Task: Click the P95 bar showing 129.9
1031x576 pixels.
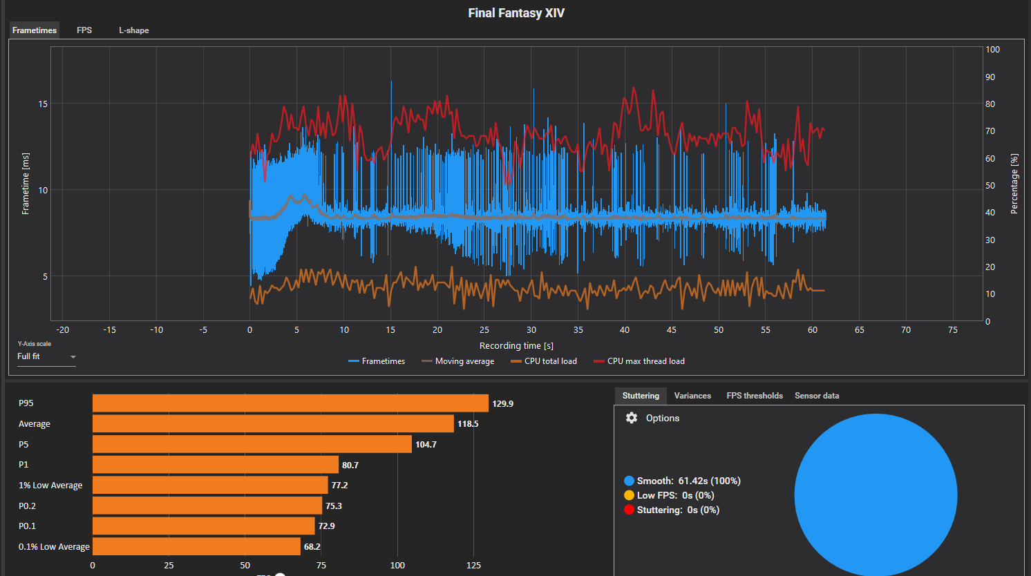Action: [x=290, y=403]
